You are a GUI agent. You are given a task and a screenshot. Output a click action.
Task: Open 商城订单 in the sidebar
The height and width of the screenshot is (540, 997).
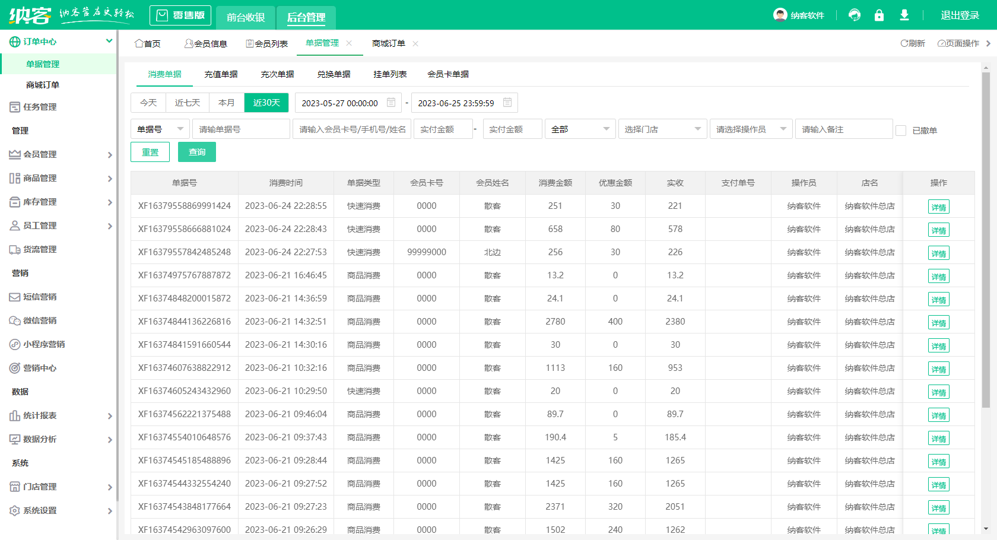(43, 85)
